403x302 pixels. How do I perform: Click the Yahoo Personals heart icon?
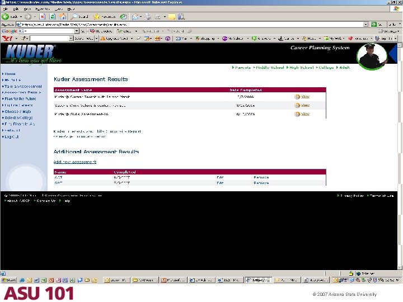[350, 39]
